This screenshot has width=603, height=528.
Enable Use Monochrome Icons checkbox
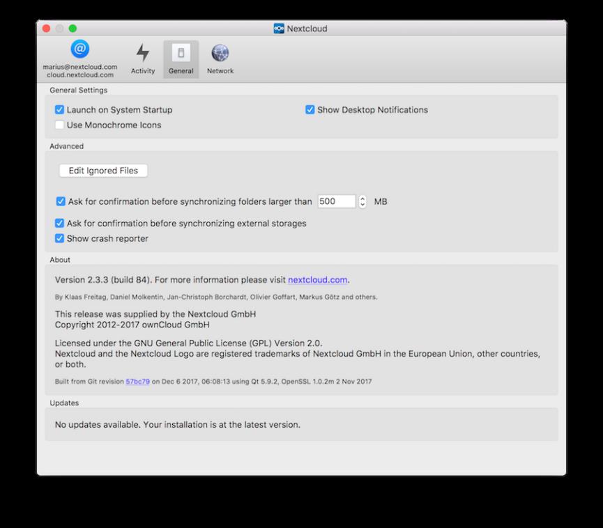[x=60, y=125]
